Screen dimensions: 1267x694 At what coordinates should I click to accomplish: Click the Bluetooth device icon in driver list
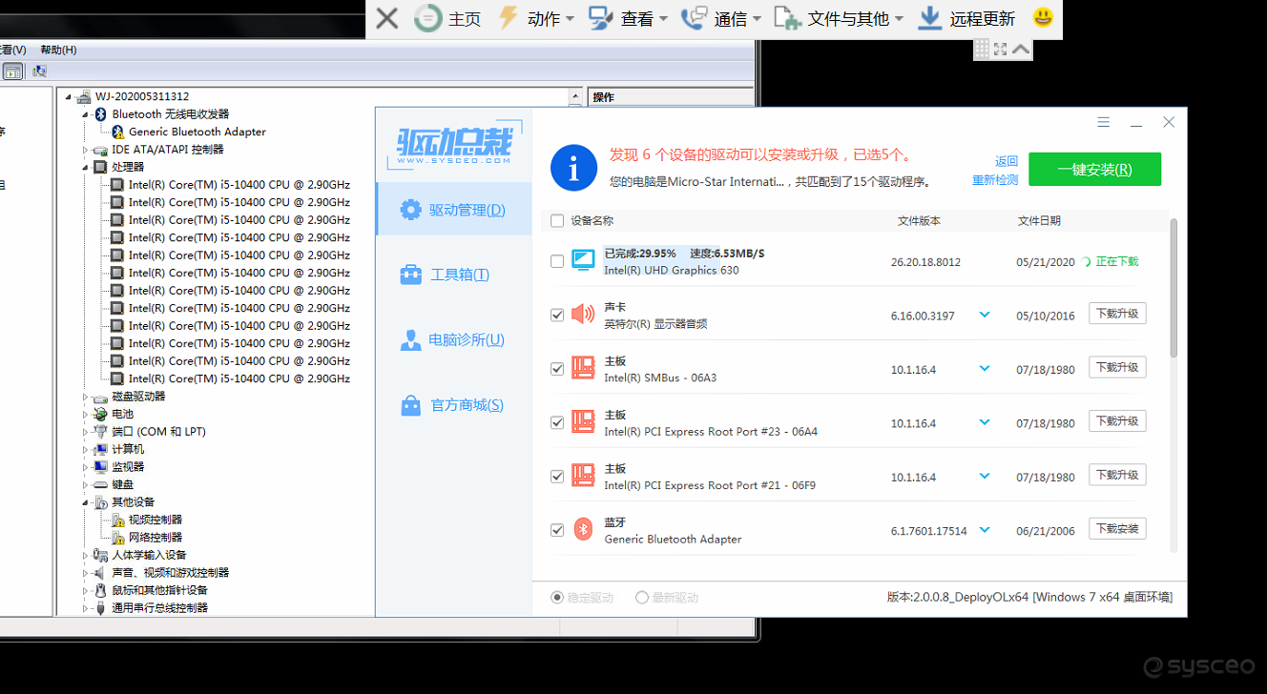(583, 530)
